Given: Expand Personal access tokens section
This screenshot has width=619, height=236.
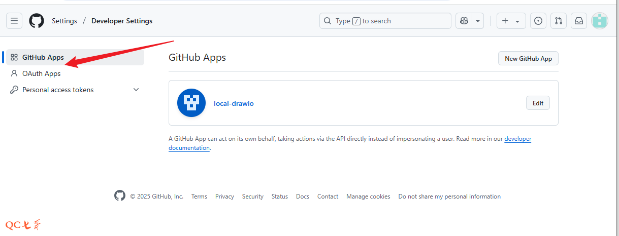Looking at the screenshot, I should tap(136, 90).
